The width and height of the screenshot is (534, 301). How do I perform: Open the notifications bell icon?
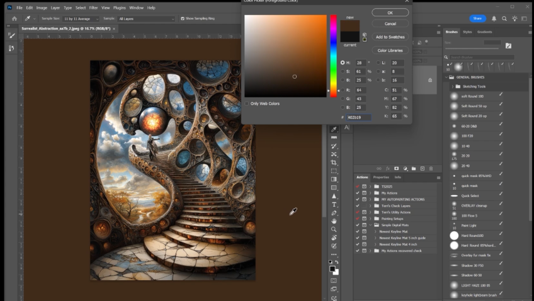(x=494, y=19)
